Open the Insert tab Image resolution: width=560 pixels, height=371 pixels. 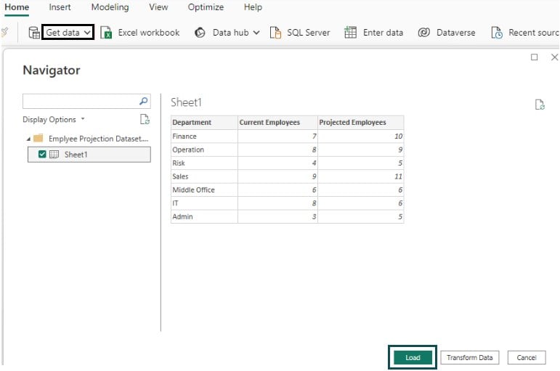(60, 7)
